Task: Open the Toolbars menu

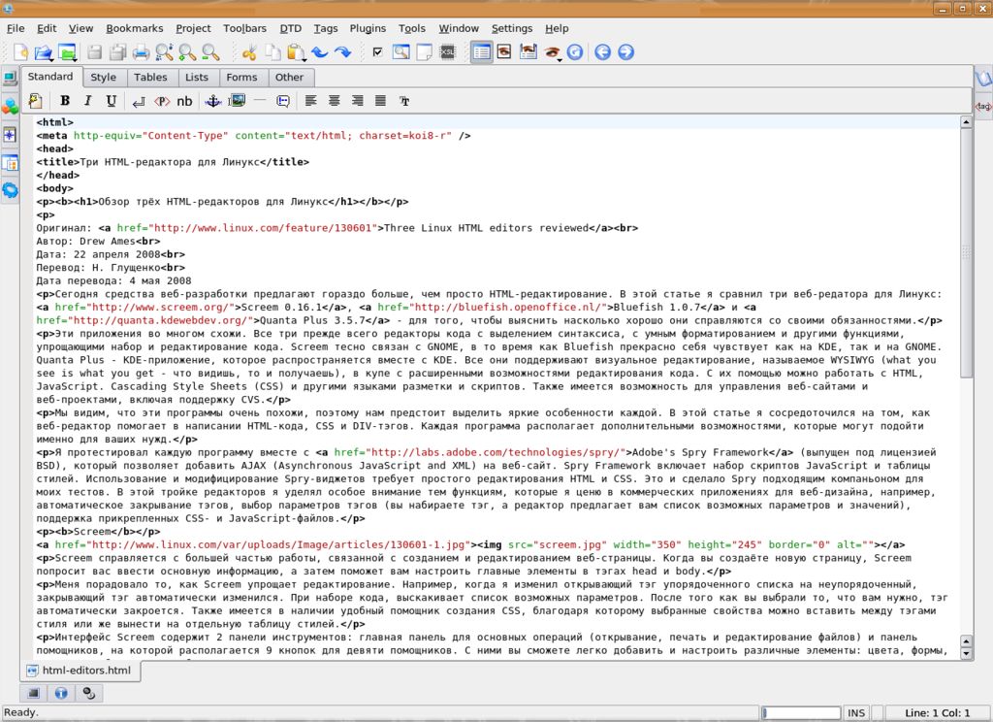Action: point(244,28)
